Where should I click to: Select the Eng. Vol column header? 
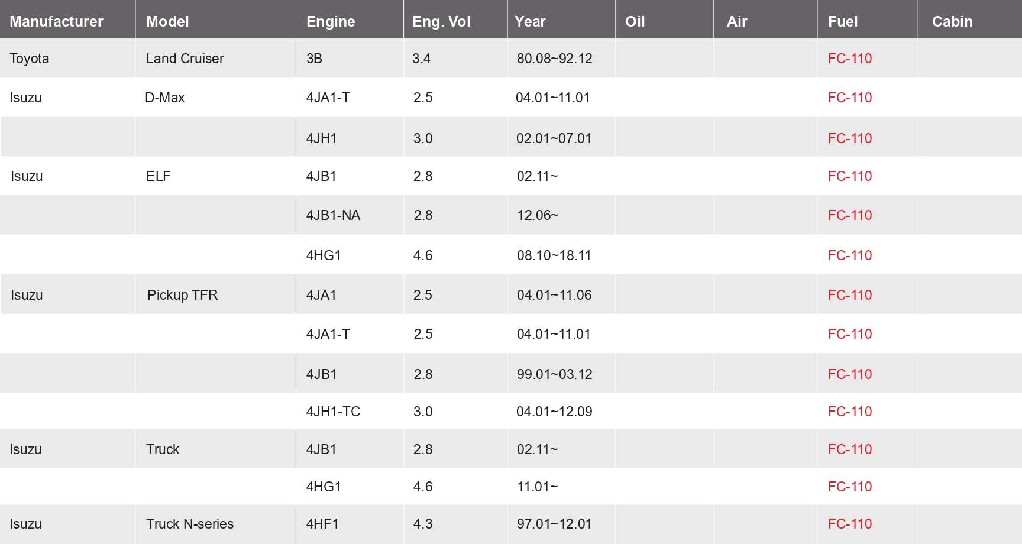[441, 22]
